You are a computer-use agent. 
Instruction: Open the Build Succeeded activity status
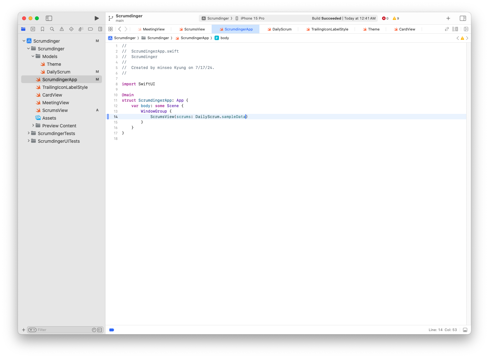point(344,18)
